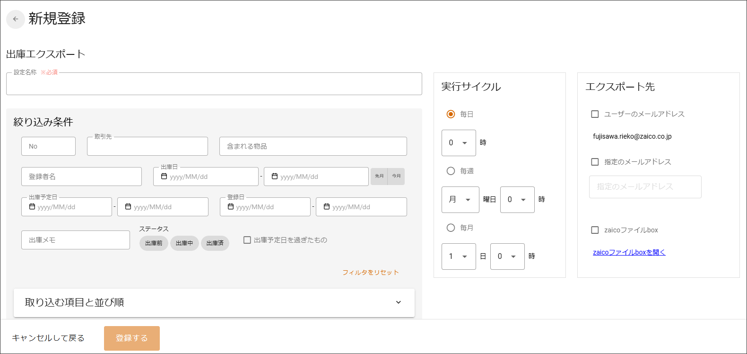Image resolution: width=747 pixels, height=354 pixels.
Task: Click the 設定名称 input field
Action: (x=214, y=85)
